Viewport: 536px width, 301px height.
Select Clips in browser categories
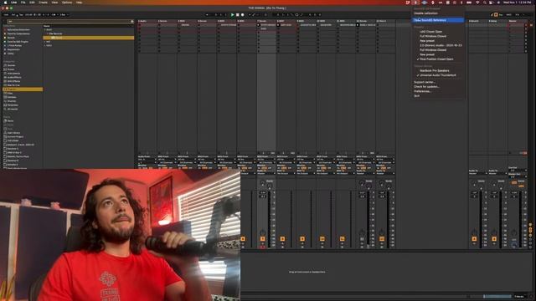coord(10,93)
